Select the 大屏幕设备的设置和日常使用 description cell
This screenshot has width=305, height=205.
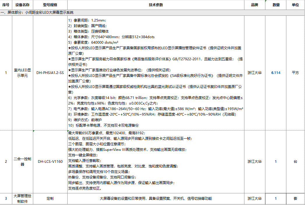click(x=156, y=199)
